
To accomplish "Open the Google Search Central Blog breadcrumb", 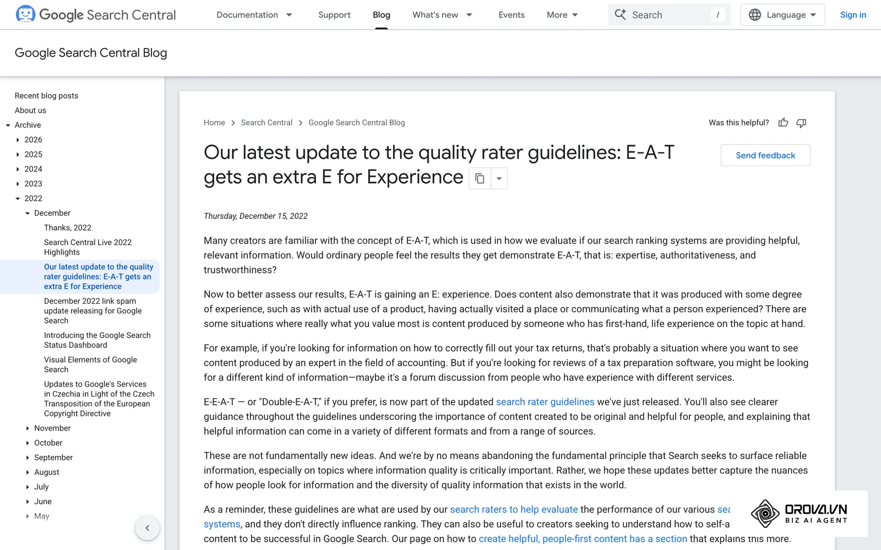I will (357, 123).
